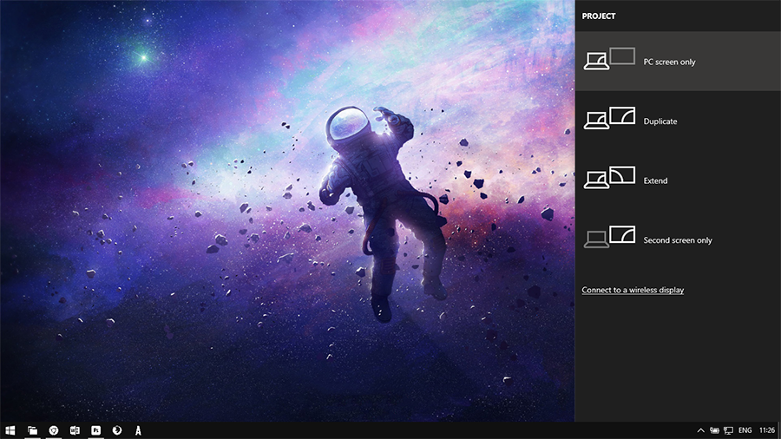Switch to Photoshop on the taskbar
The width and height of the screenshot is (781, 439).
[96, 430]
